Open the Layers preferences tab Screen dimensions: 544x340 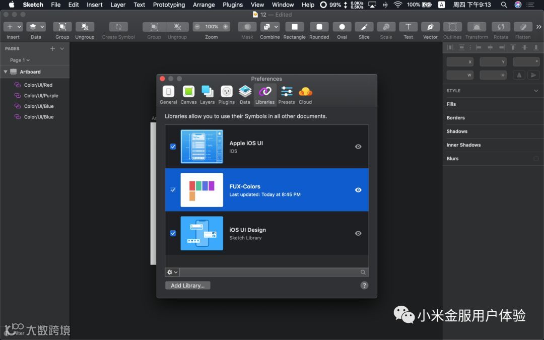(207, 95)
